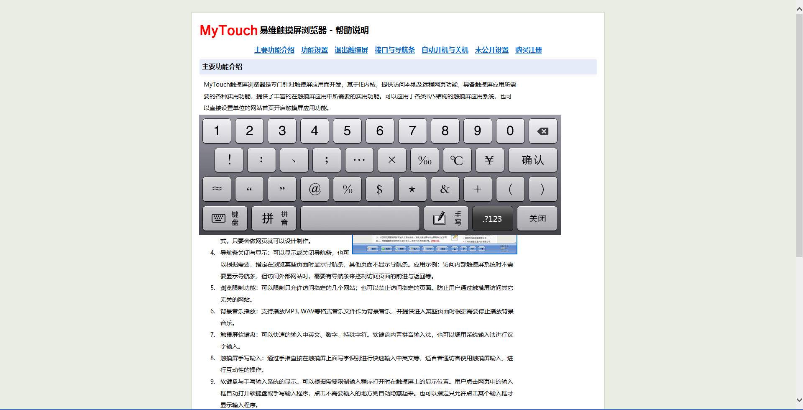The width and height of the screenshot is (803, 410).
Task: Click the scrollbar up arrow
Action: tap(799, 8)
